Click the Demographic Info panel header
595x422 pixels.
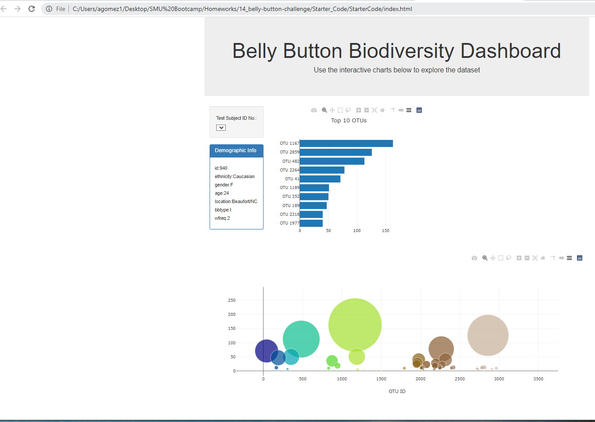coord(236,150)
